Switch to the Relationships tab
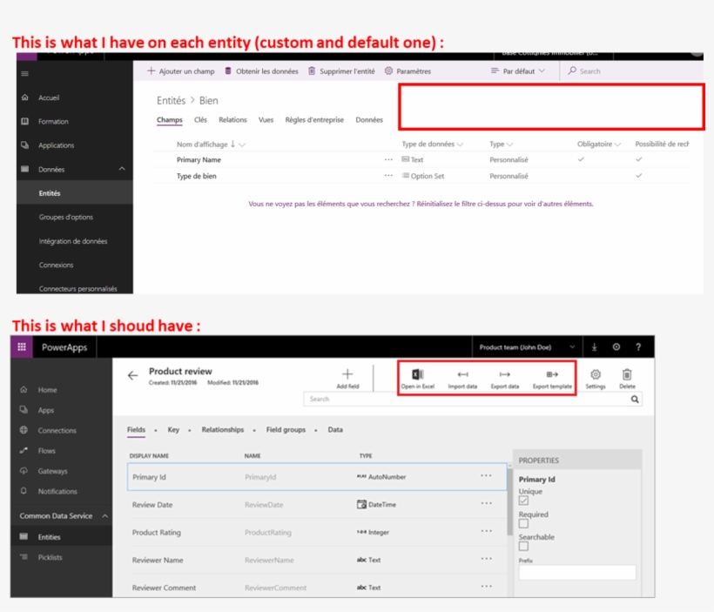This screenshot has width=714, height=612. (x=223, y=430)
